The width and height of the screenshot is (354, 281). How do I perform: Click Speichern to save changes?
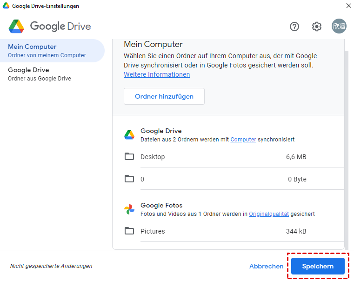pos(318,266)
